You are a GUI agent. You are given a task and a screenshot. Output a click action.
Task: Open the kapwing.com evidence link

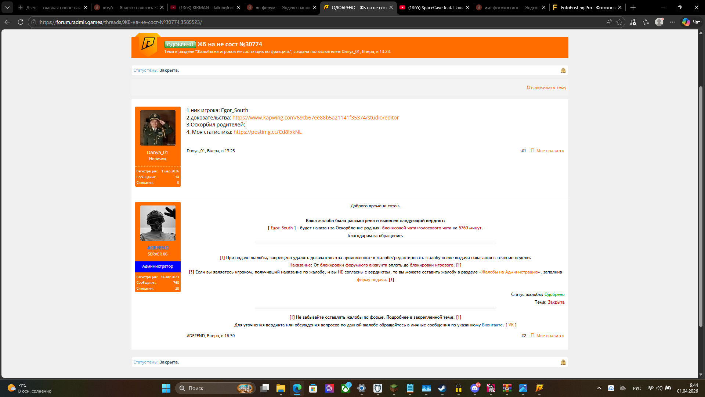pyautogui.click(x=315, y=118)
